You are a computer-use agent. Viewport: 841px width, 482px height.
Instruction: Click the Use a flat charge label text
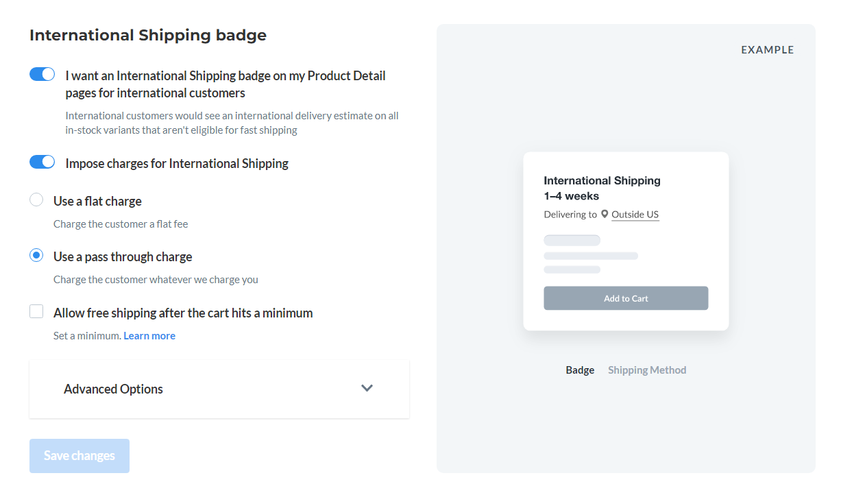[97, 201]
